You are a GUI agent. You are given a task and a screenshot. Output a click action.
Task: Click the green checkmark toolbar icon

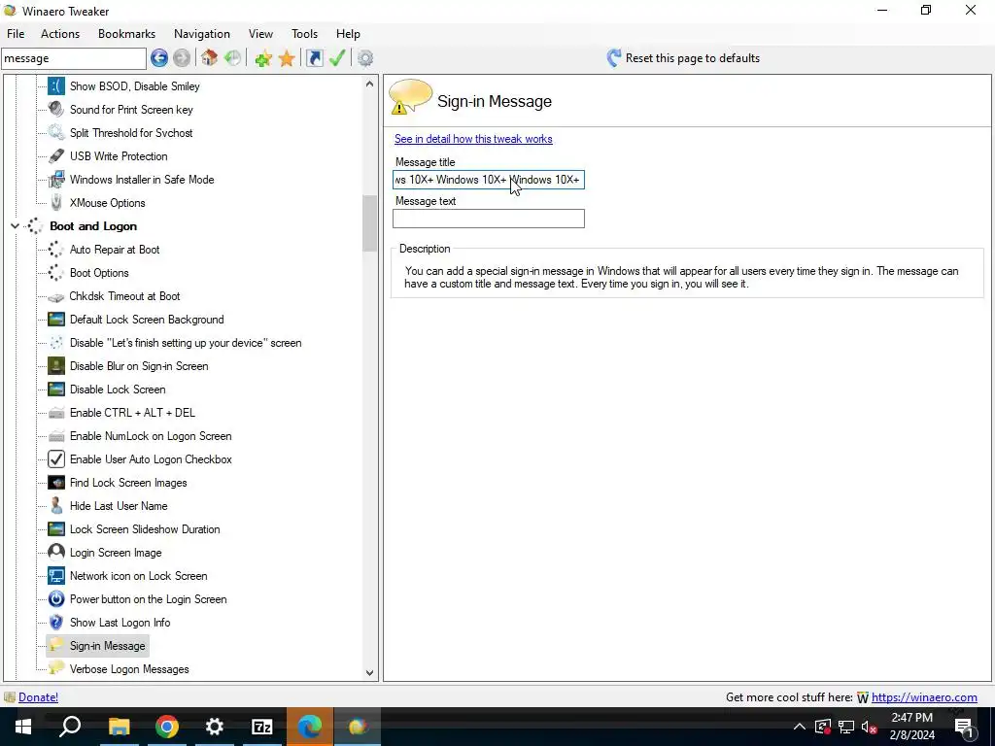click(337, 58)
